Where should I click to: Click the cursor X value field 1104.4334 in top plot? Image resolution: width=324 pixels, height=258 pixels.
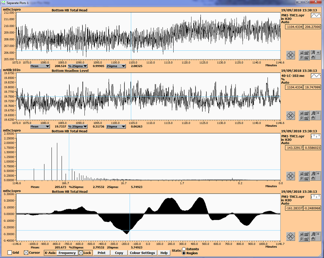(x=294, y=27)
